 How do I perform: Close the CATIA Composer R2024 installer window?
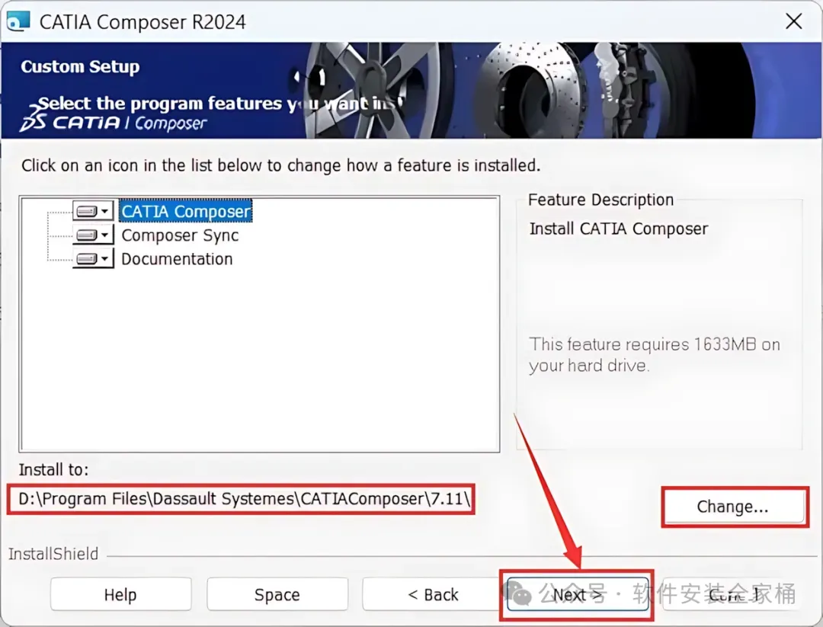pyautogui.click(x=793, y=21)
